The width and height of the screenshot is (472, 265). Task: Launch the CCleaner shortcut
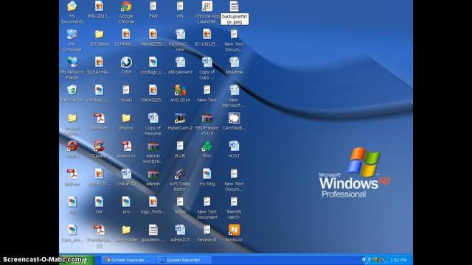tap(99, 146)
